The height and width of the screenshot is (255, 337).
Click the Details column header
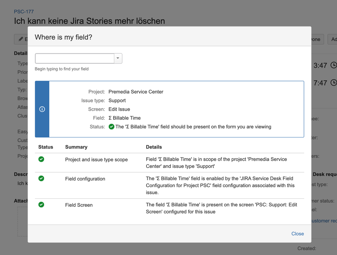(154, 147)
